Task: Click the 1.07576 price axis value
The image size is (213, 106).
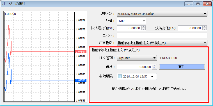Action: pyautogui.click(x=81, y=21)
